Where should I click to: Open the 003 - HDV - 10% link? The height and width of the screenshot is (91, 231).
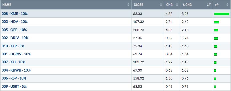point(15,22)
